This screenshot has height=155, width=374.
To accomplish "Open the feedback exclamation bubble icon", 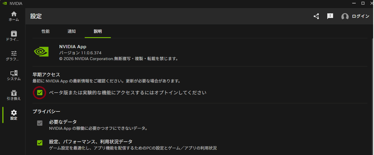I will [x=330, y=16].
